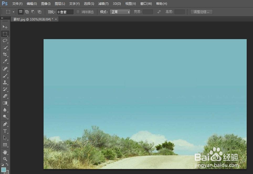
Task: Select the Path Selection tool
Action: 5,138
